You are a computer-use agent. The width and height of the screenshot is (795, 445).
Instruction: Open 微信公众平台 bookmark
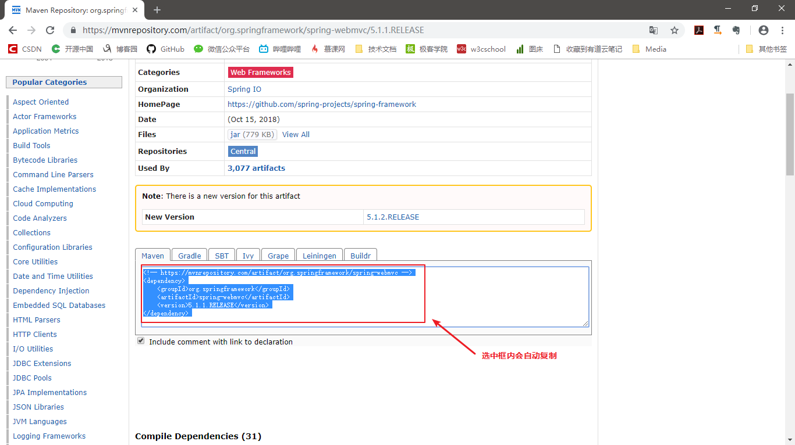pos(222,49)
